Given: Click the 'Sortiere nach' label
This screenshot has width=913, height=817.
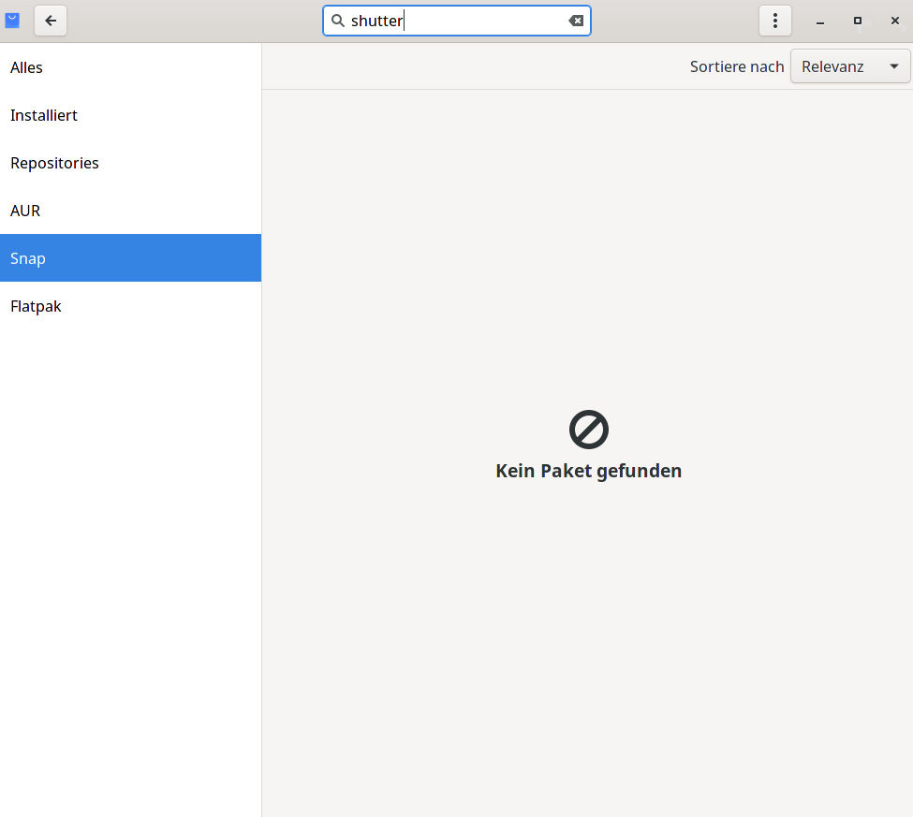Looking at the screenshot, I should point(737,66).
